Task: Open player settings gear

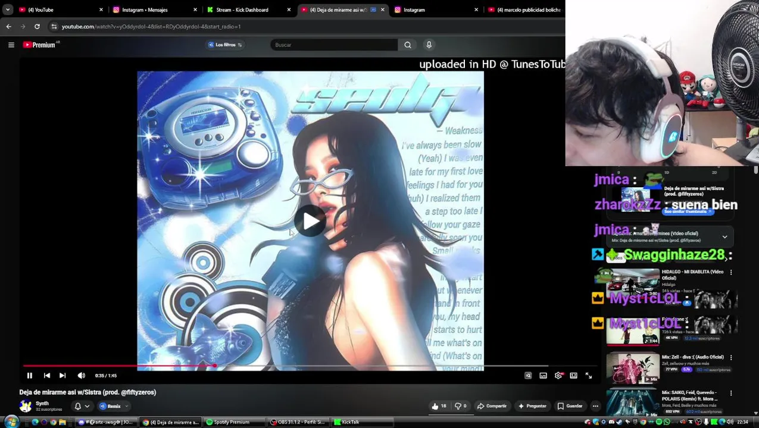Action: click(558, 376)
